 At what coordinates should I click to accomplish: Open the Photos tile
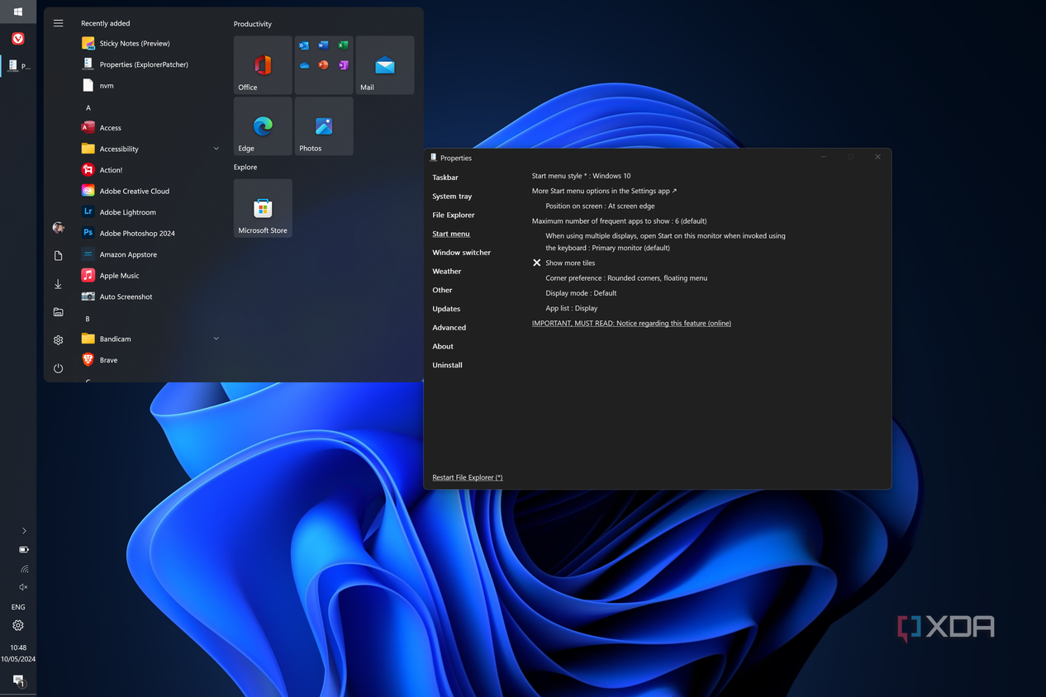click(324, 126)
